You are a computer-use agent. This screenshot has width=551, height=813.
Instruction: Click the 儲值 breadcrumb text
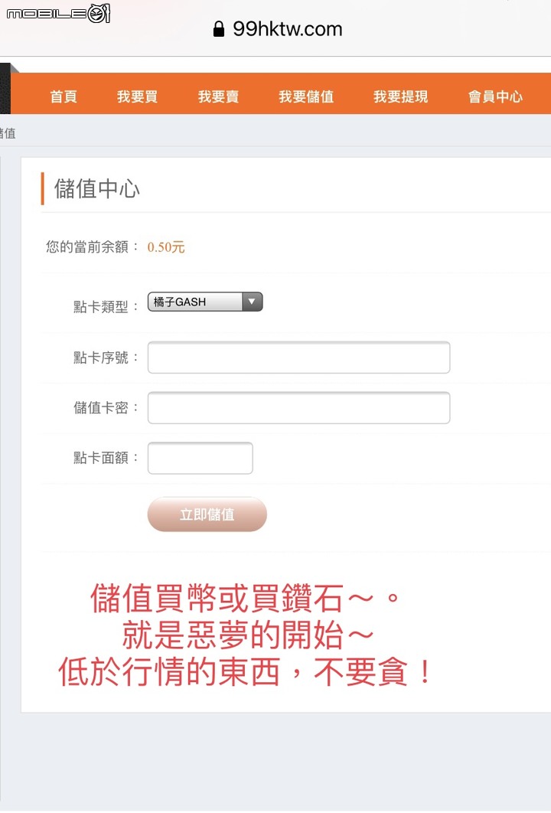tap(7, 133)
